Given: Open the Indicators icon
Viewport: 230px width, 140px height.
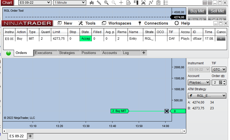Looking at the screenshot, I should point(151,3).
